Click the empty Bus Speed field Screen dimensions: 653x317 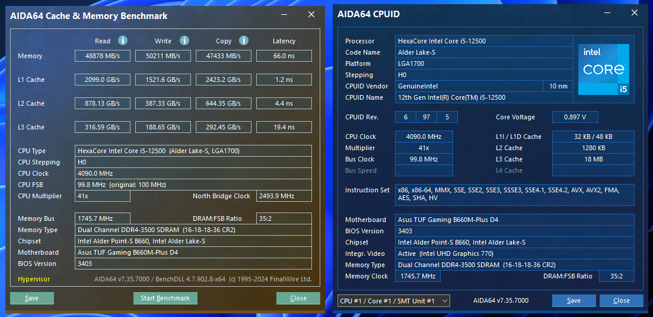[424, 170]
